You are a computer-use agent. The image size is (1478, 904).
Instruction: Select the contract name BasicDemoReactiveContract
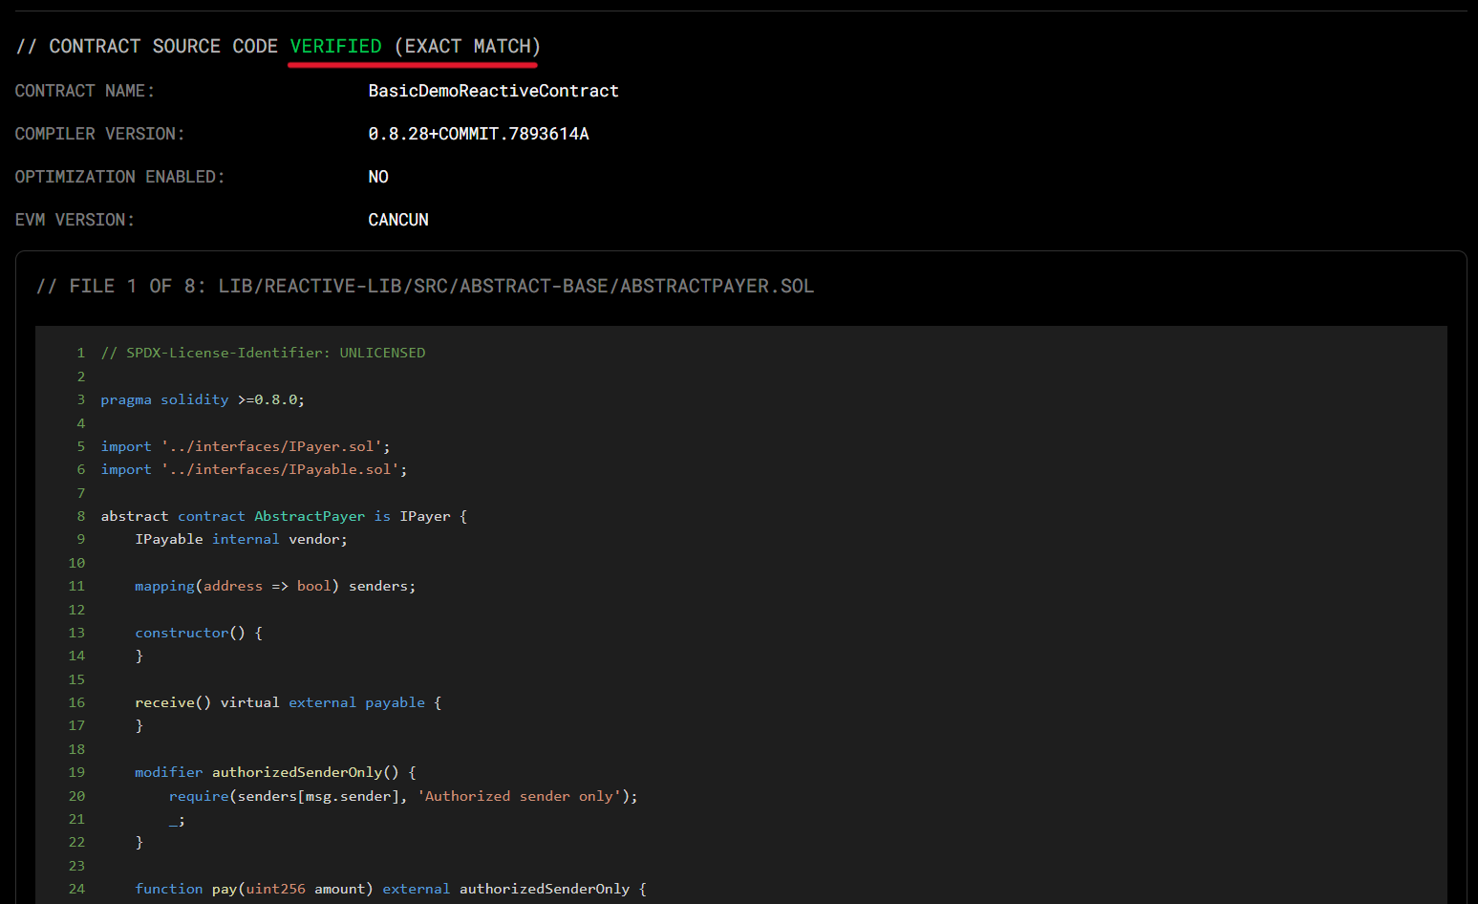pos(493,91)
